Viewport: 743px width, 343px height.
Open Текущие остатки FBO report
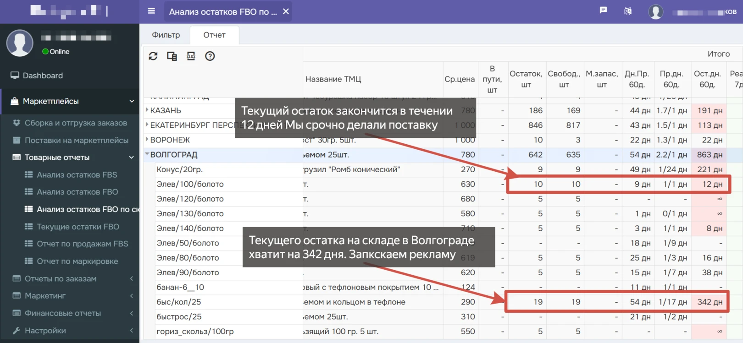[x=78, y=227]
